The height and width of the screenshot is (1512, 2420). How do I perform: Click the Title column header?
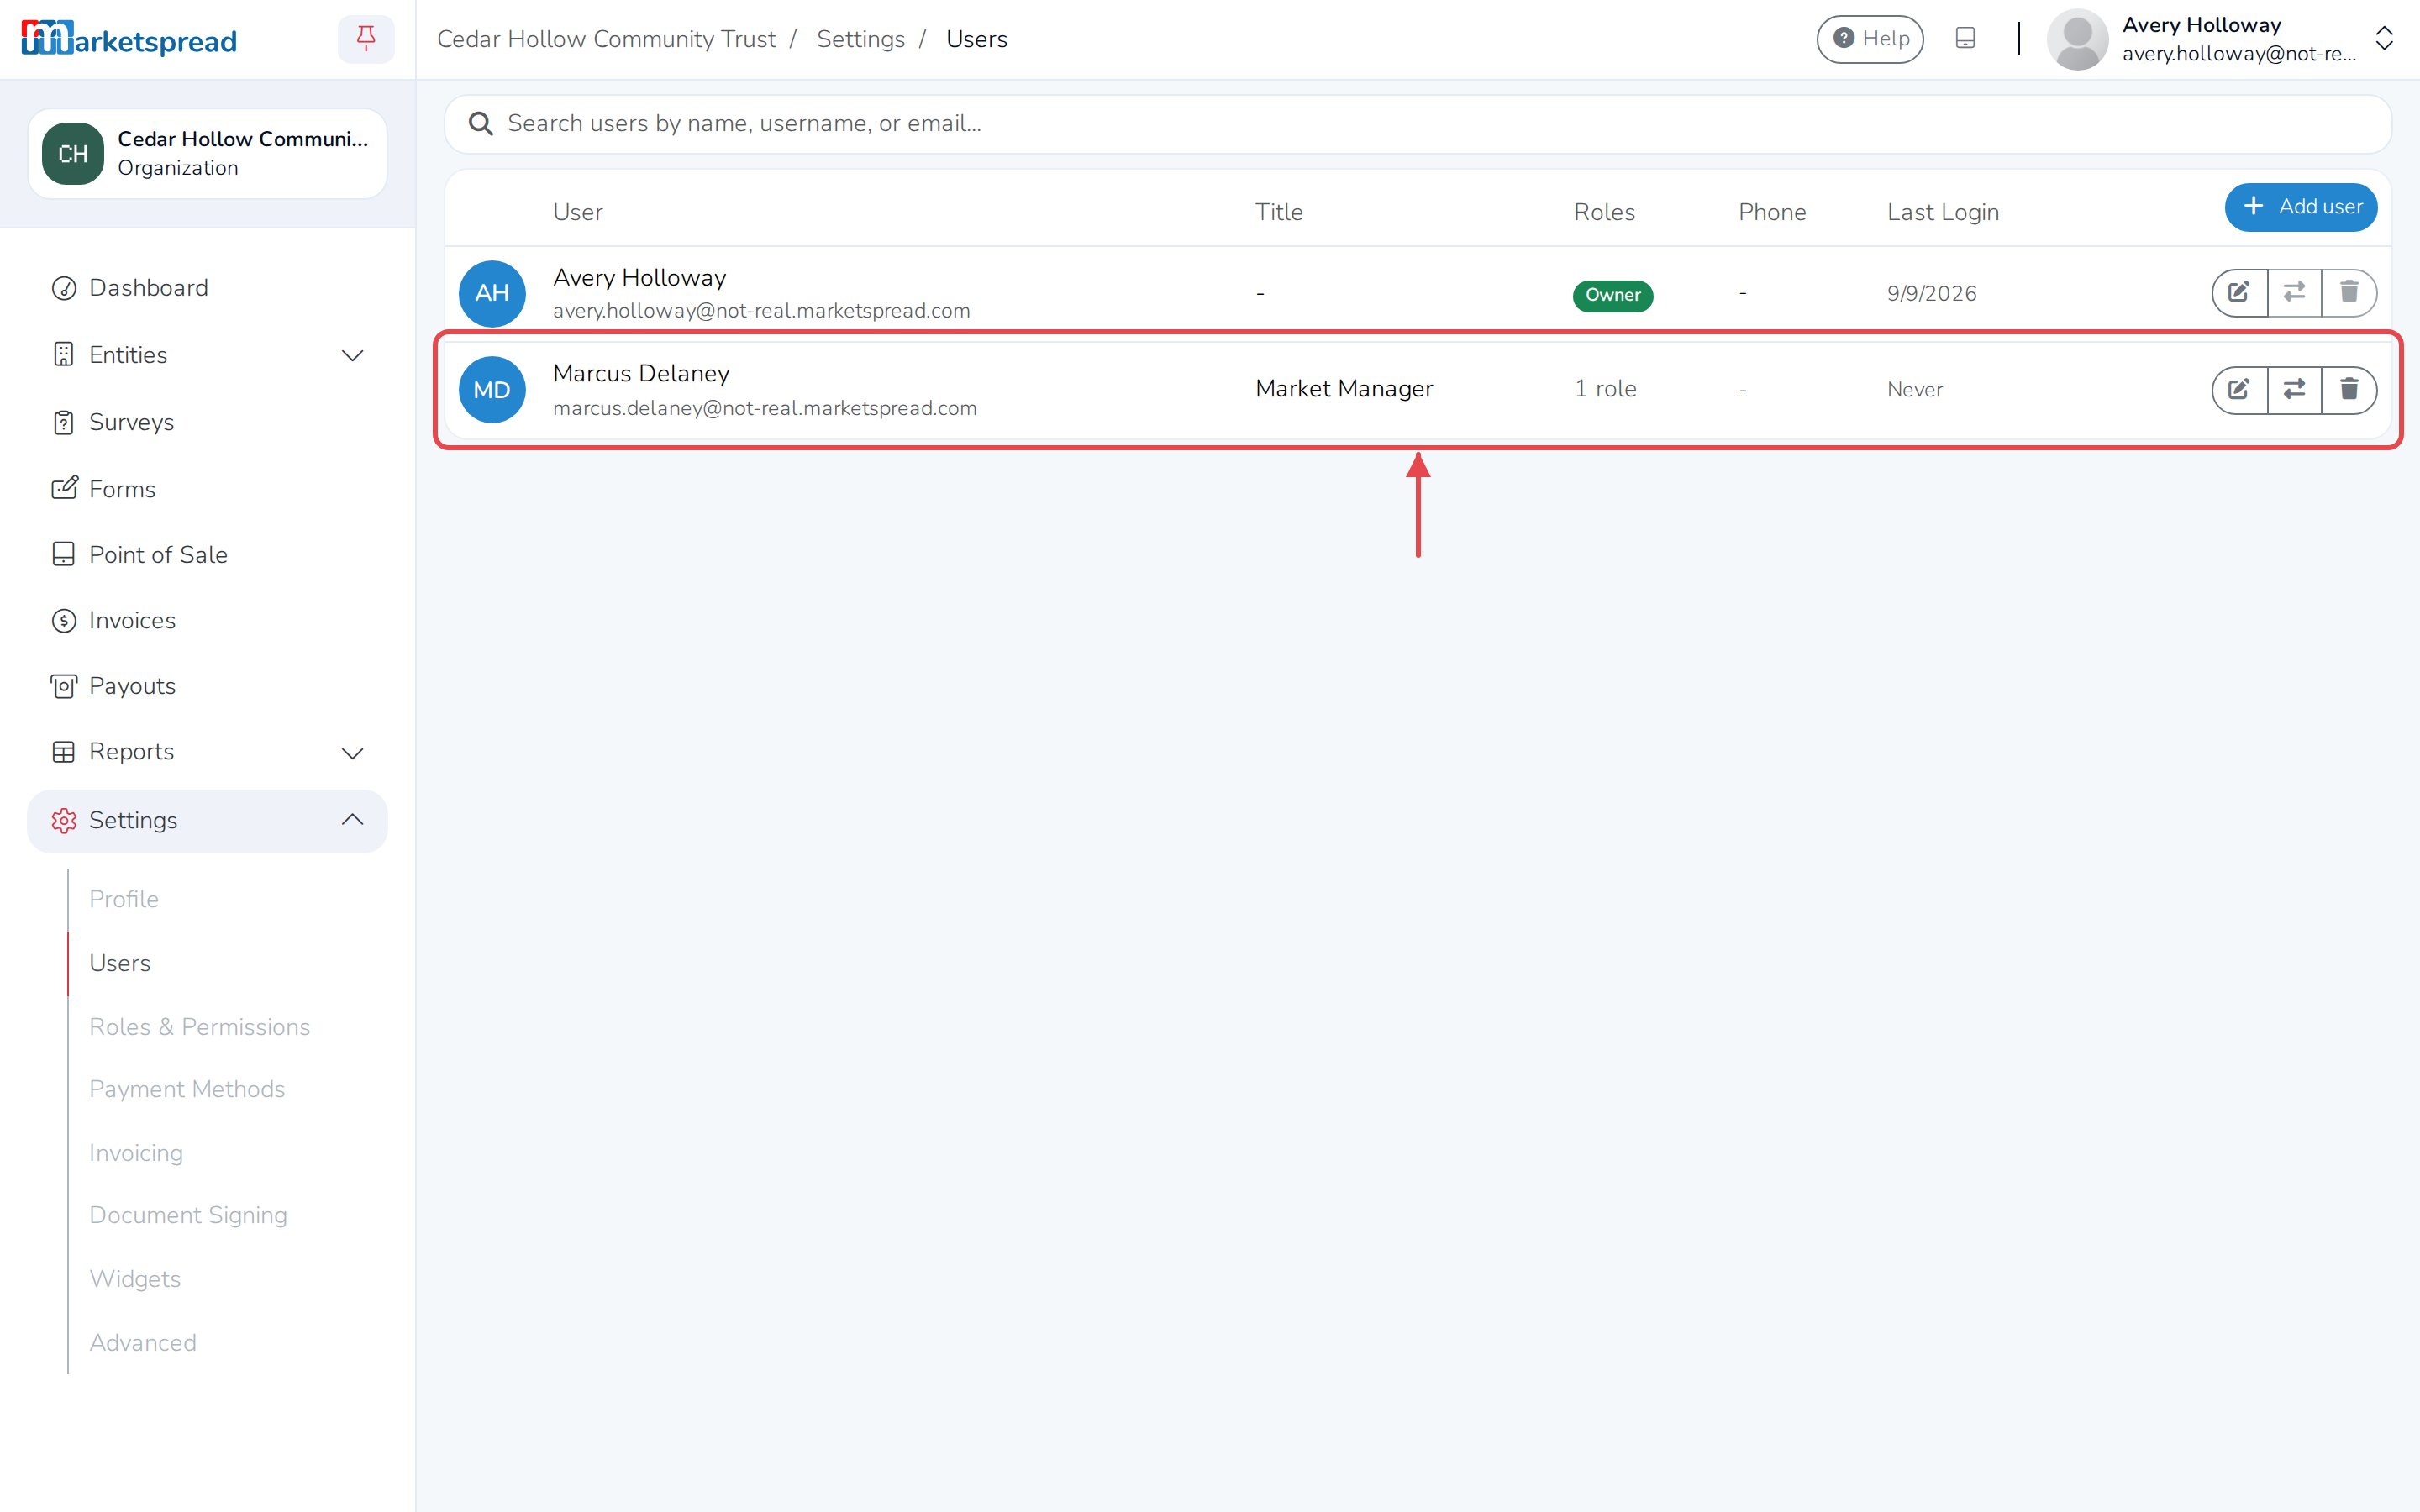pyautogui.click(x=1279, y=212)
